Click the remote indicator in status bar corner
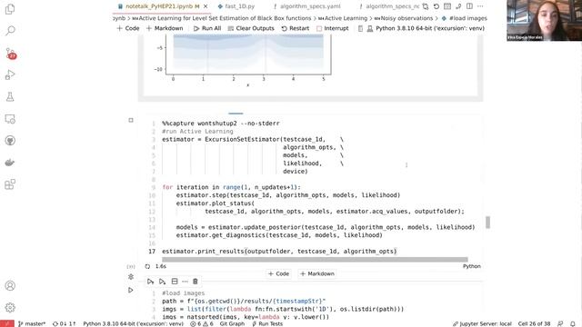The image size is (582, 327). (x=7, y=323)
